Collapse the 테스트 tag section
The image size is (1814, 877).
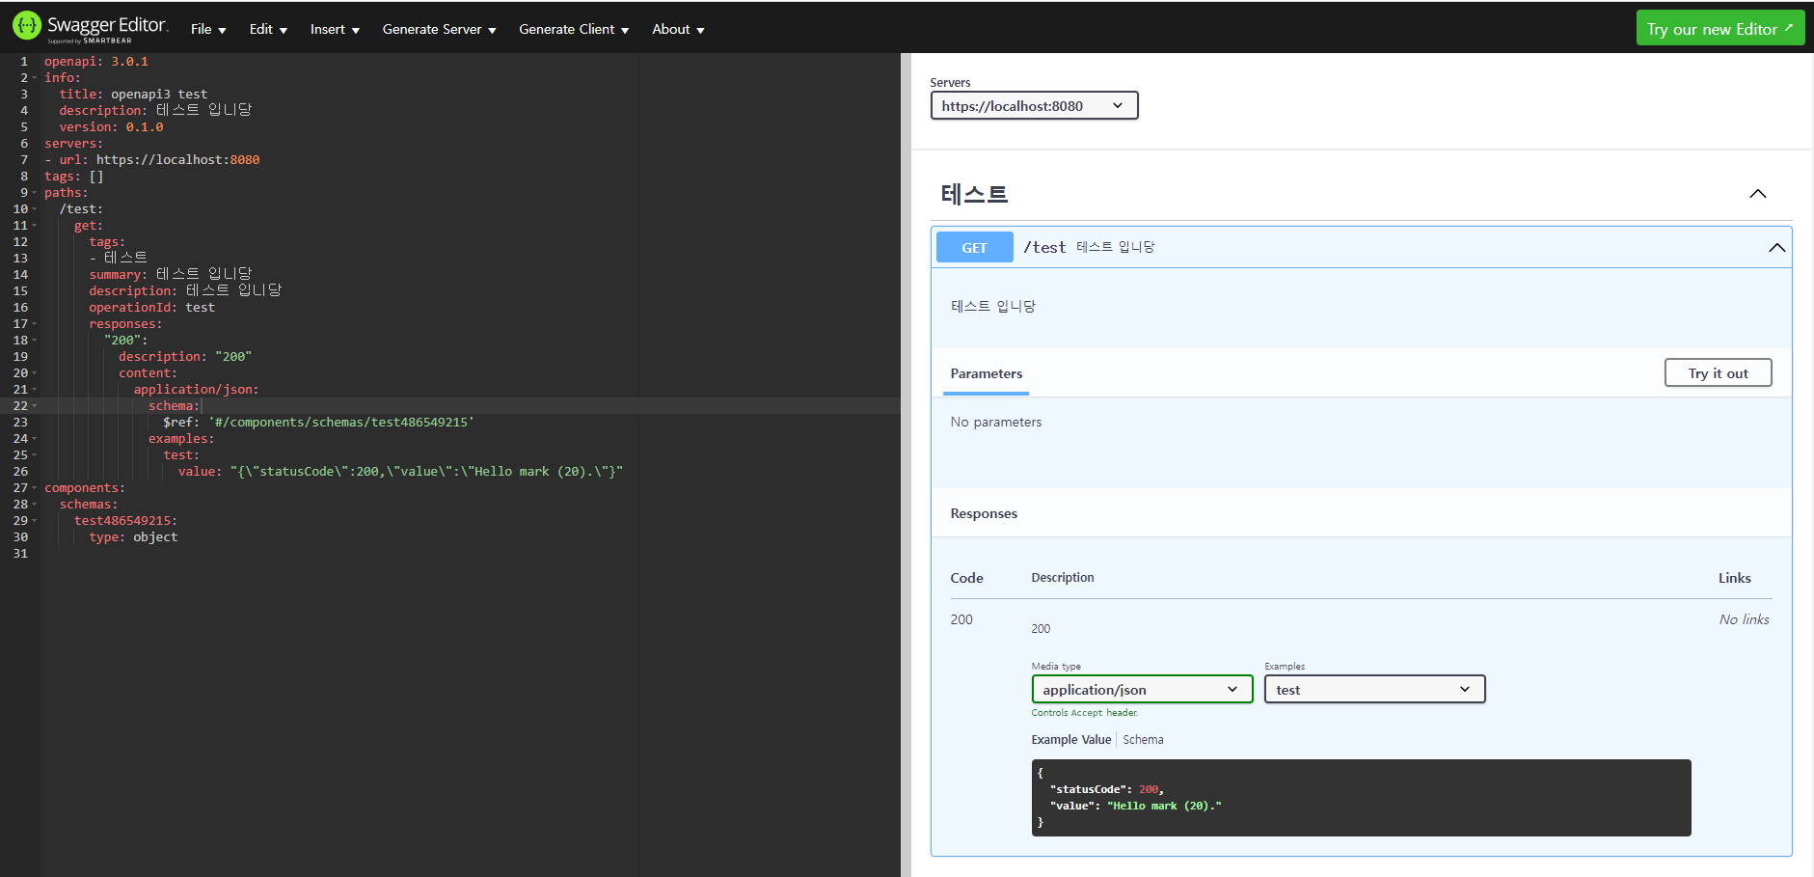(1758, 194)
